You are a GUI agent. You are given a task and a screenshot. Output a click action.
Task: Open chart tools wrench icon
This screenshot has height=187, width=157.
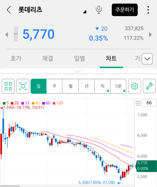point(149,86)
